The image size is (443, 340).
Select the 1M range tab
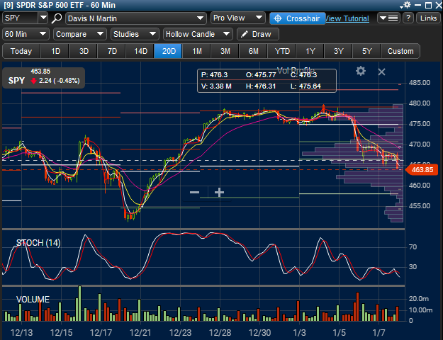click(197, 51)
